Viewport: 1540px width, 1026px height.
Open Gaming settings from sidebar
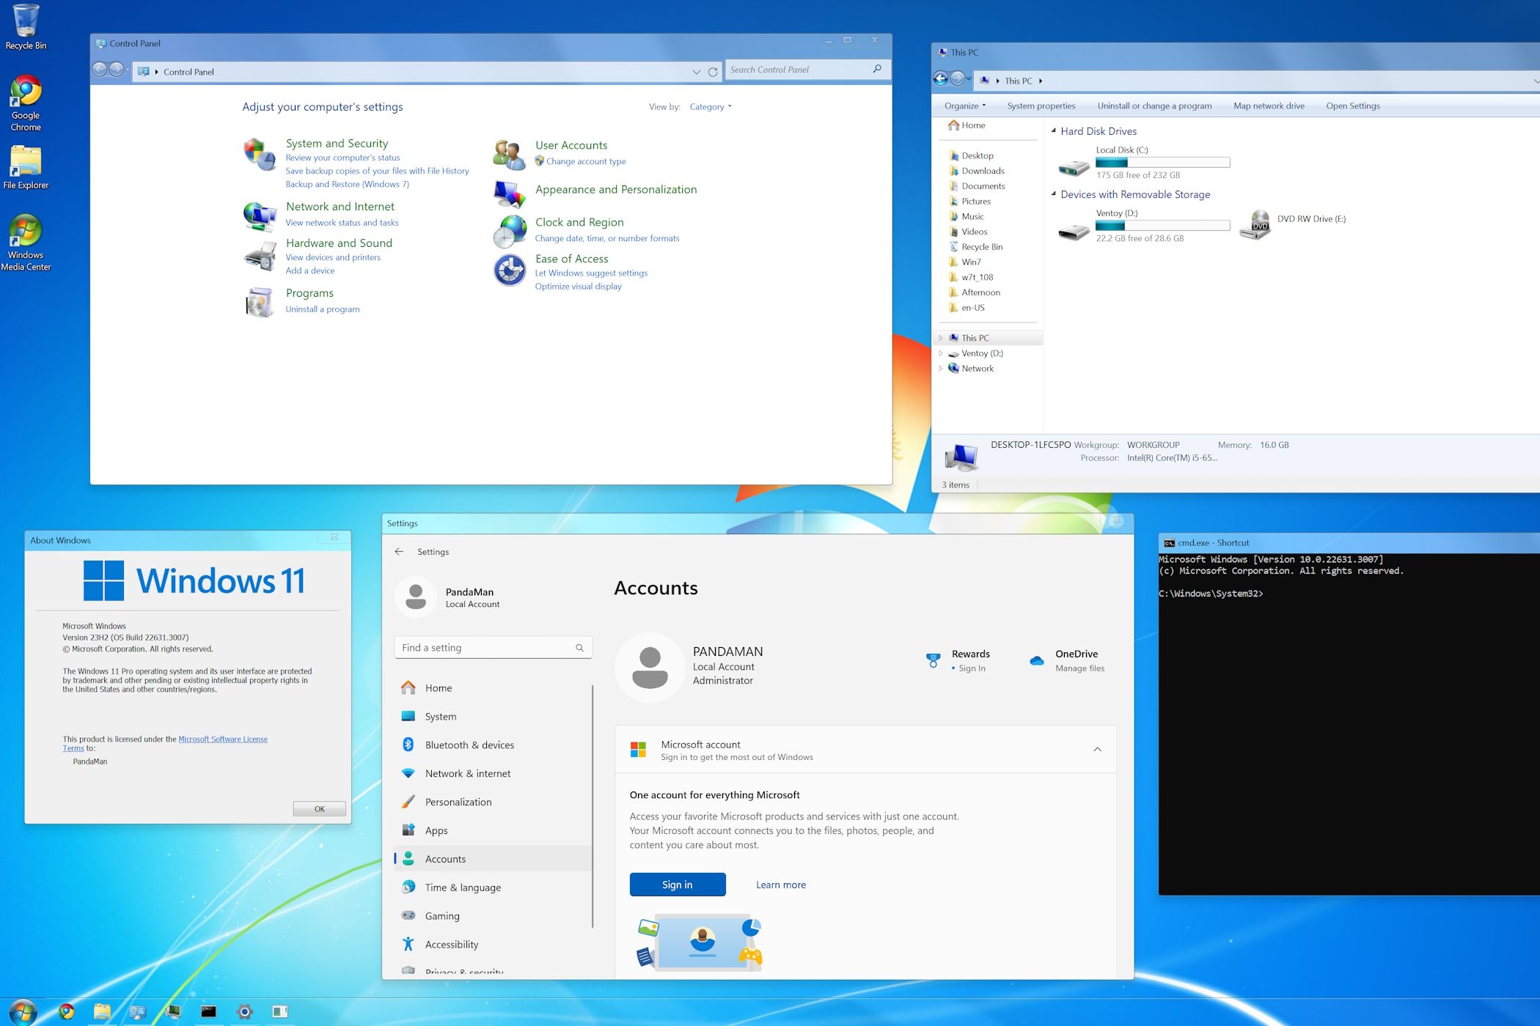point(441,915)
